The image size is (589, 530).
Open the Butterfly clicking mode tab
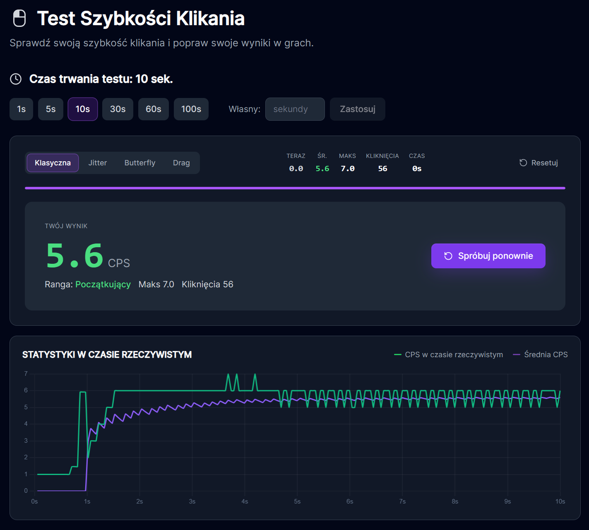tap(140, 163)
